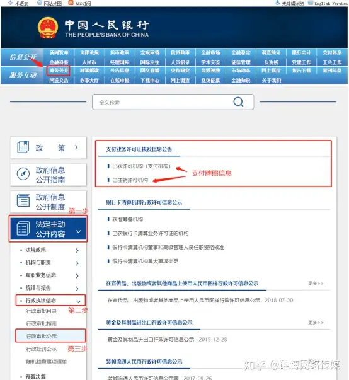The height and width of the screenshot is (380, 349).
Task: Select 行政审批指南 in the sidebar
Action: 42,324
